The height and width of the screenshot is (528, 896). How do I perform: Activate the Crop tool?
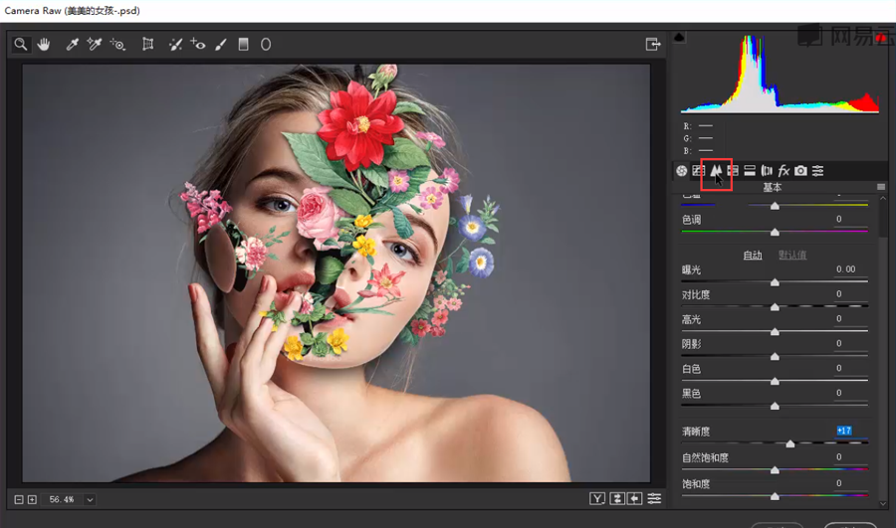click(147, 45)
